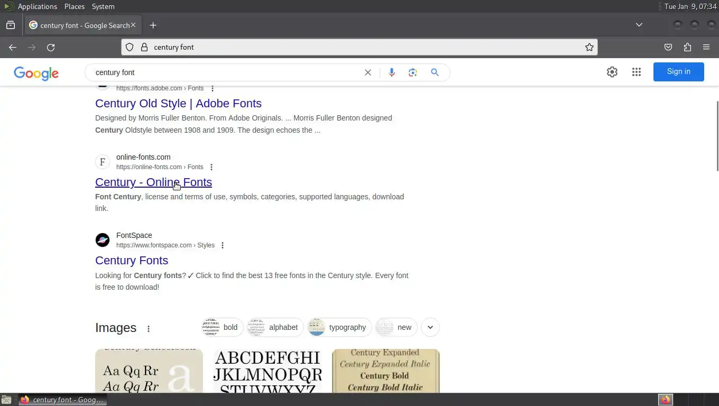Click the page vertical scrollbar
The image size is (719, 406).
[717, 136]
